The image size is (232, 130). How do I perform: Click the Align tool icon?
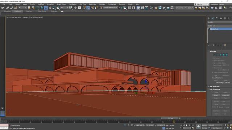(125, 8)
